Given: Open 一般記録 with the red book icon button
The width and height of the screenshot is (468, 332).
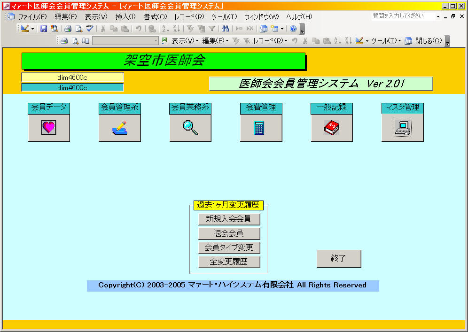Looking at the screenshot, I should (332, 128).
